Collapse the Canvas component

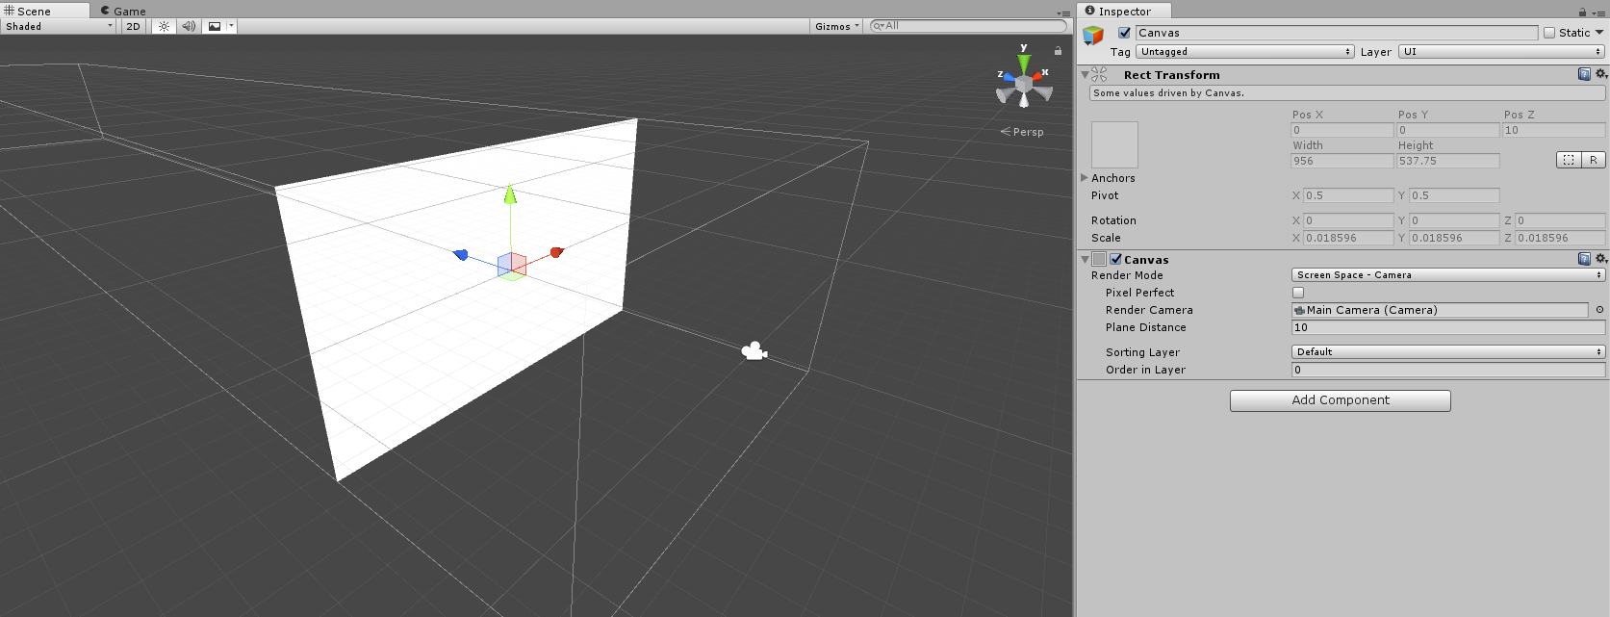pyautogui.click(x=1085, y=259)
